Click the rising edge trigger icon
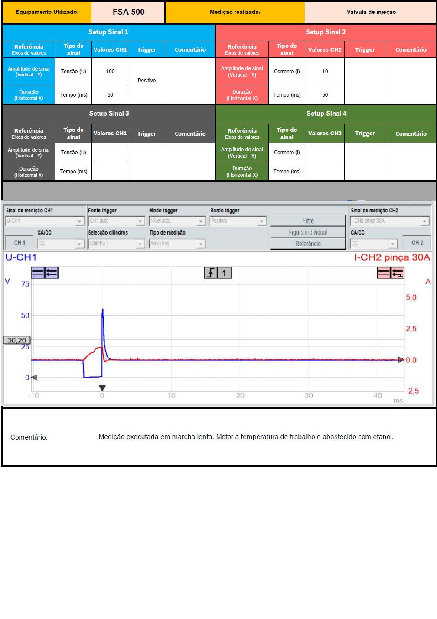 coord(211,273)
